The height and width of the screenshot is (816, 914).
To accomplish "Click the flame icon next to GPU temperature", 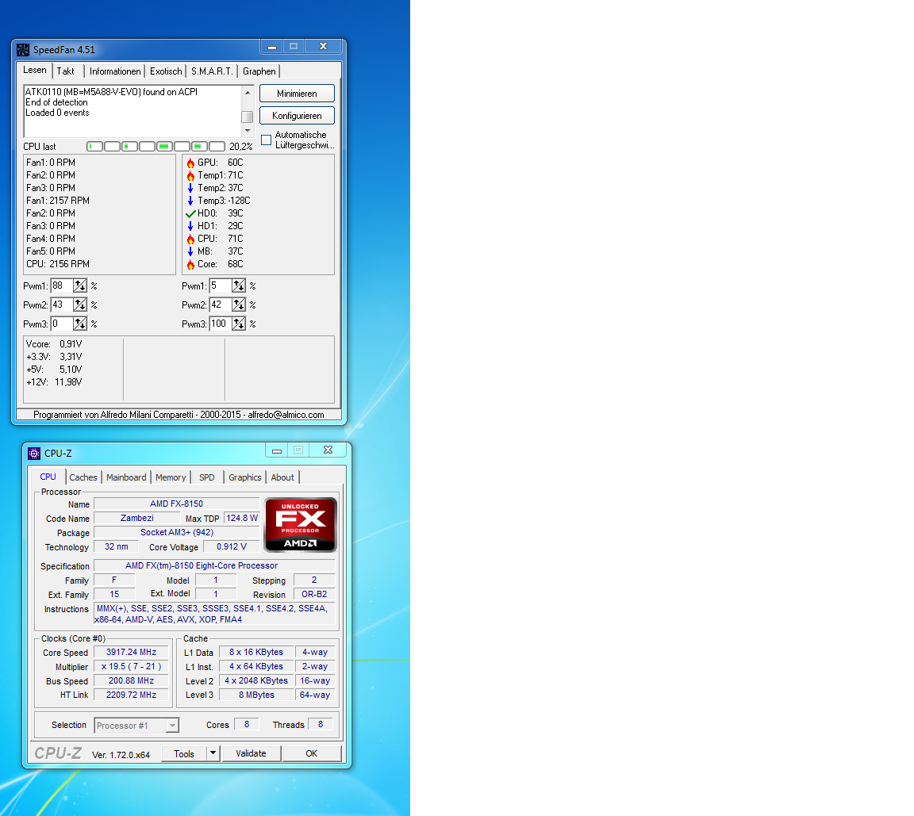I will click(x=190, y=163).
